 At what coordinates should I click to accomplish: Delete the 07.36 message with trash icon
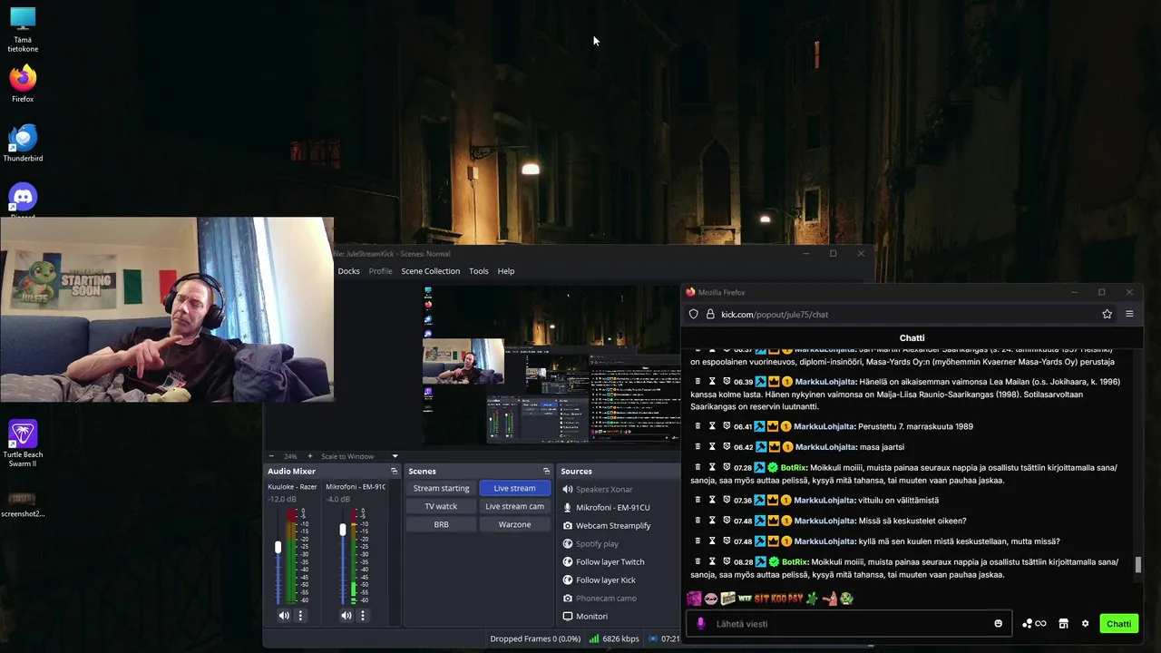698,500
